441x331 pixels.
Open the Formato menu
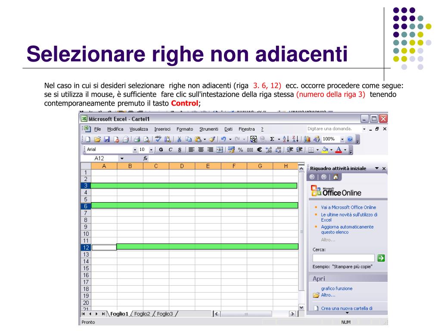[185, 129]
